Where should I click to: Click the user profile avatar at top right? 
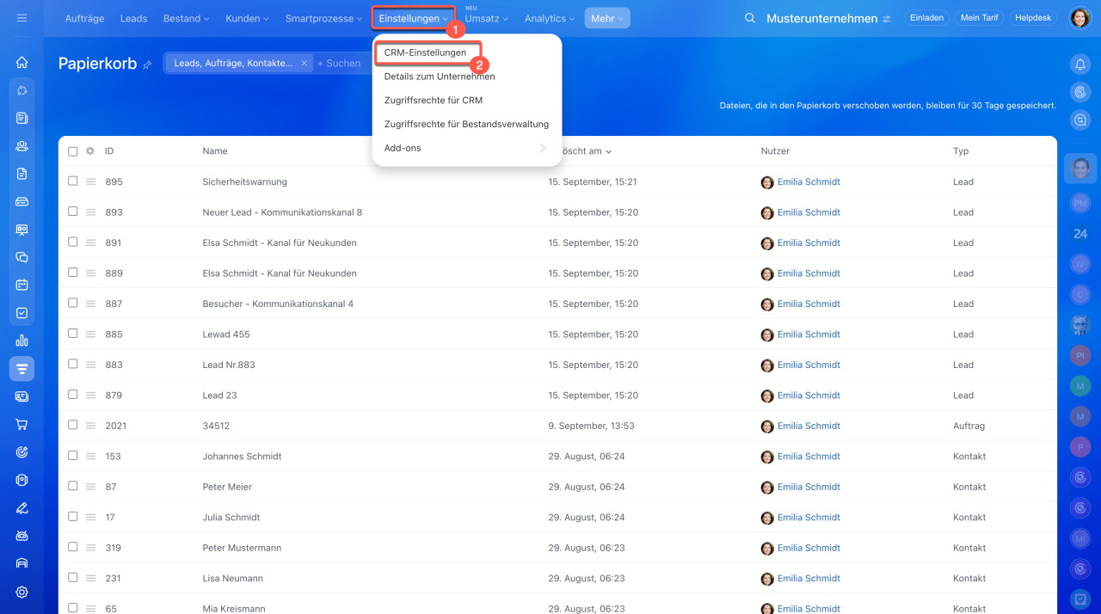tap(1079, 18)
